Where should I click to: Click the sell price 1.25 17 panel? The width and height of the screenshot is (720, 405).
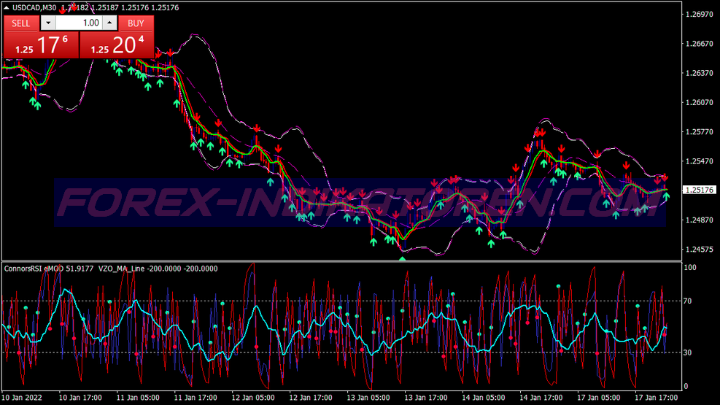[42, 45]
